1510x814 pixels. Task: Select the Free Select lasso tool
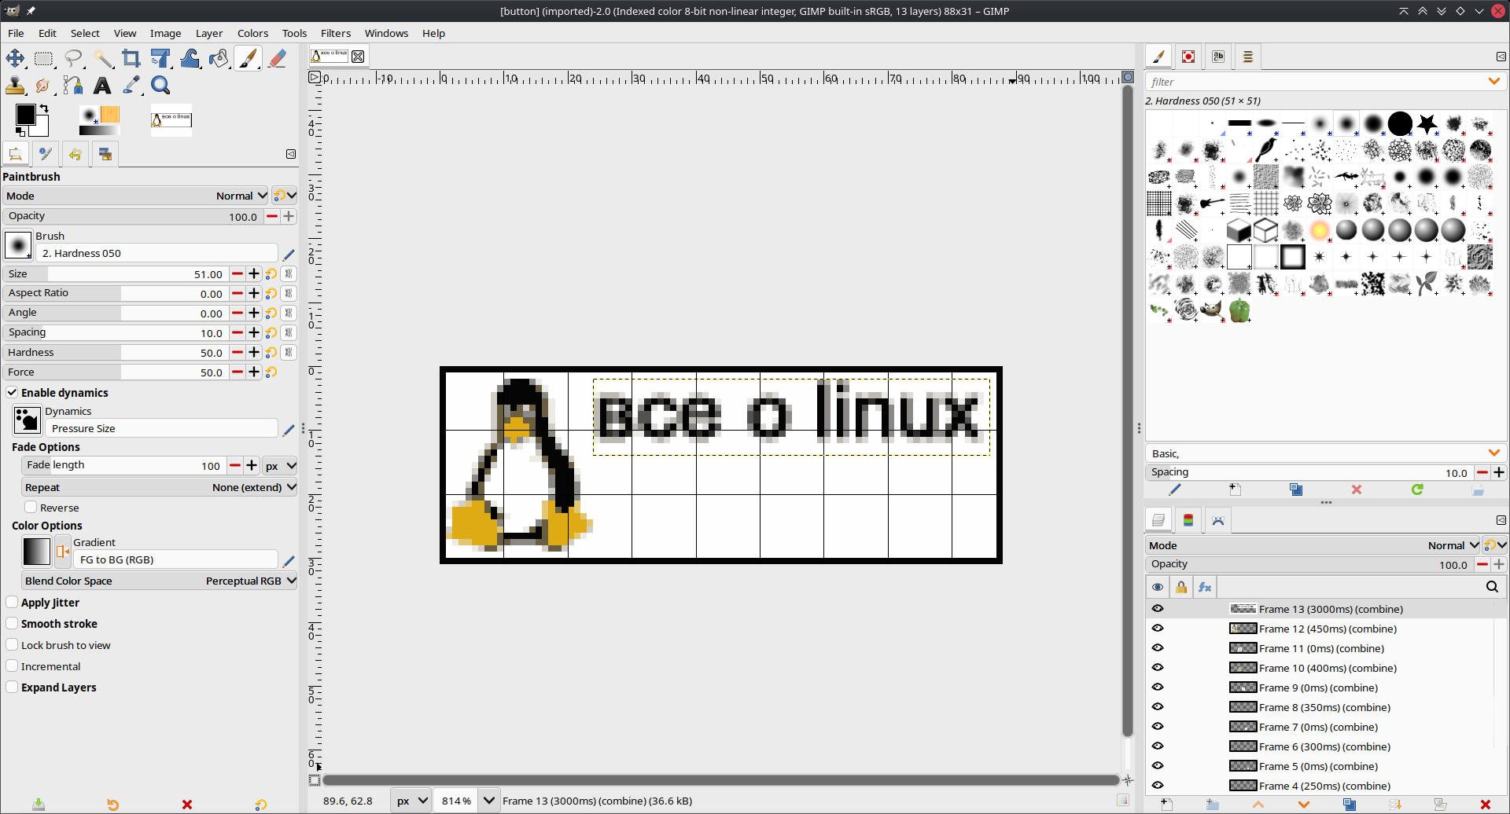click(73, 58)
